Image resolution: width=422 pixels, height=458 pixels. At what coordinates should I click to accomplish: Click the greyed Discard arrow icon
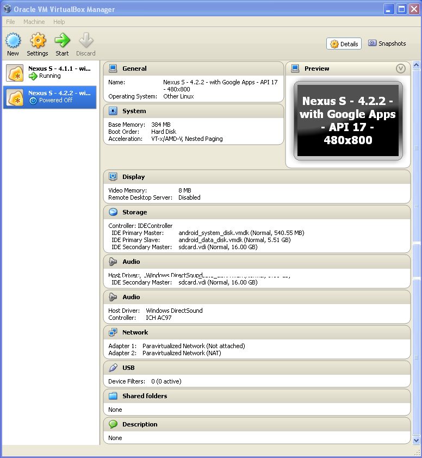click(x=86, y=40)
